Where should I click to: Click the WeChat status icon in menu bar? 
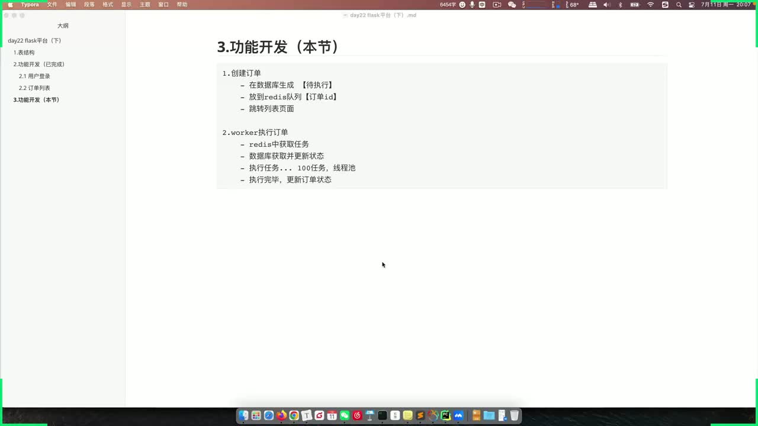[512, 4]
